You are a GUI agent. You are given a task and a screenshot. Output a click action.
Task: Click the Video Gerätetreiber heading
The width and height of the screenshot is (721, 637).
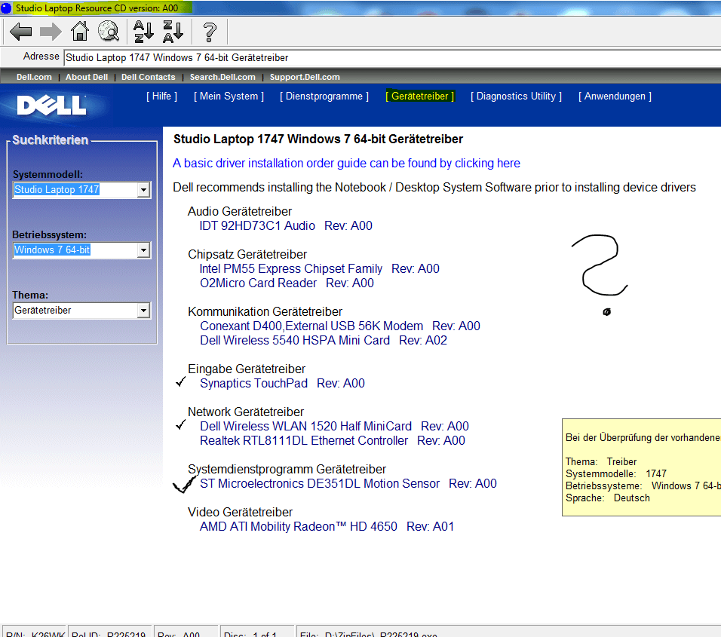coord(240,512)
